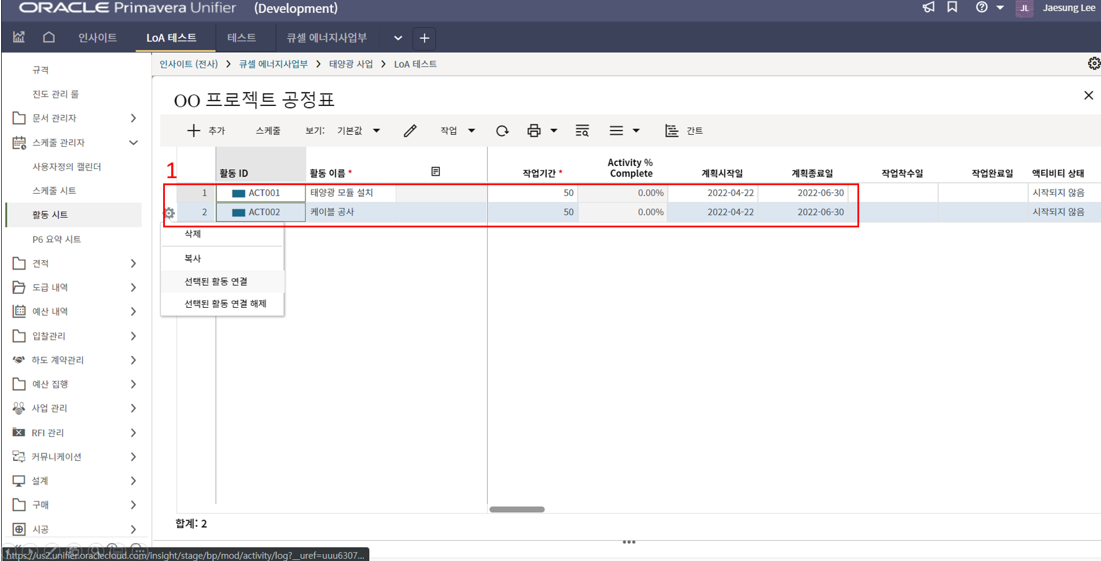Click the 추가 add button
This screenshot has height=561, width=1101.
pos(206,131)
